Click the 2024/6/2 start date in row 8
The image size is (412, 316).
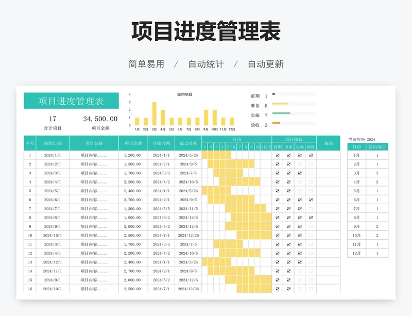[161, 218]
